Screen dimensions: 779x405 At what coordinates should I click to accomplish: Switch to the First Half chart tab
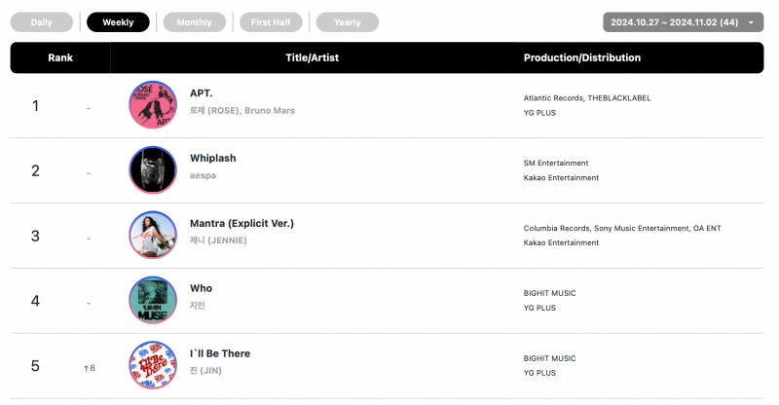271,22
